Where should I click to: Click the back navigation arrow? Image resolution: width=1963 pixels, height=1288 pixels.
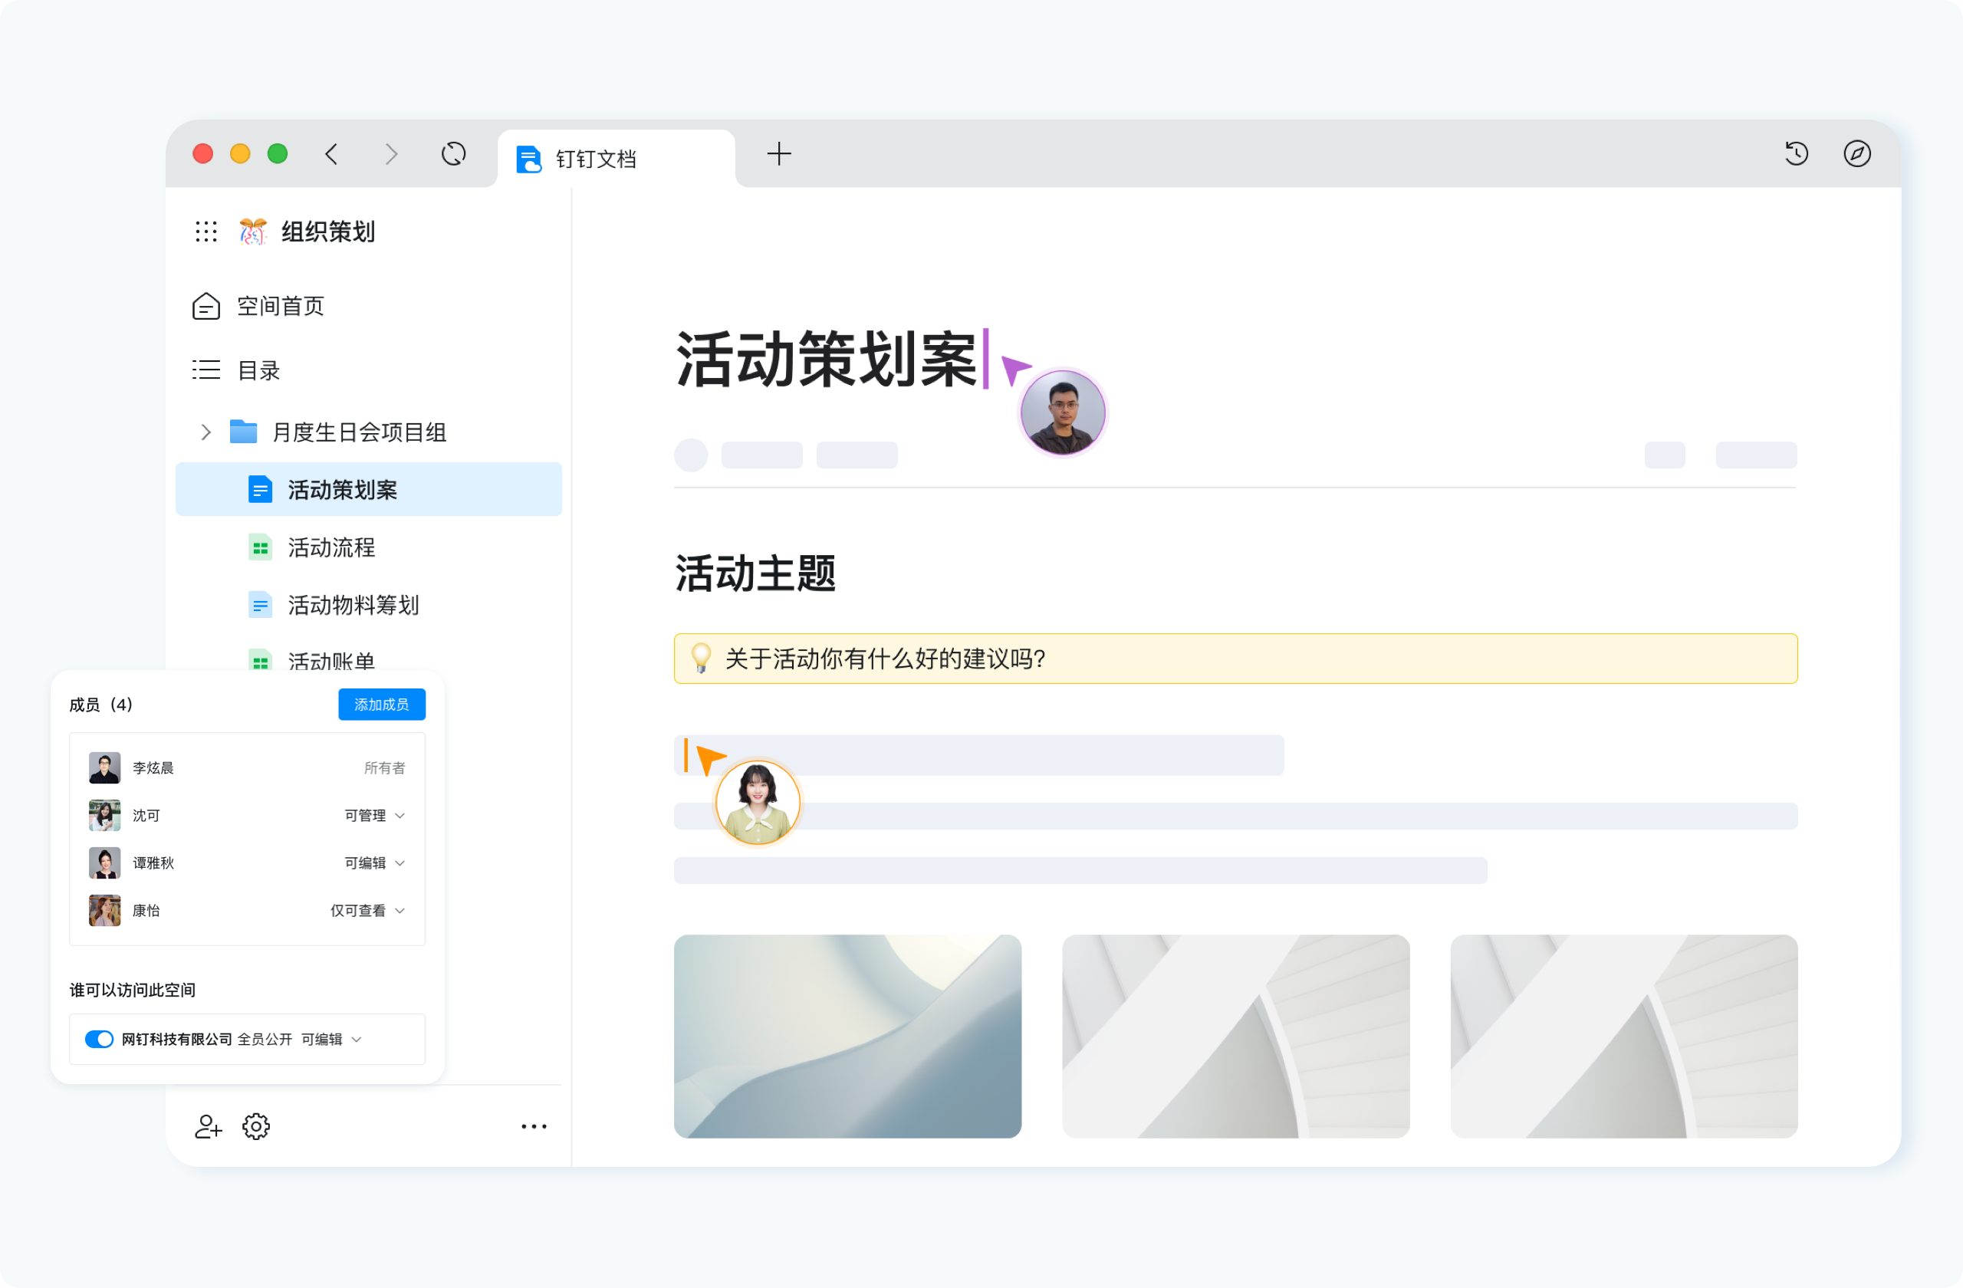[x=332, y=154]
